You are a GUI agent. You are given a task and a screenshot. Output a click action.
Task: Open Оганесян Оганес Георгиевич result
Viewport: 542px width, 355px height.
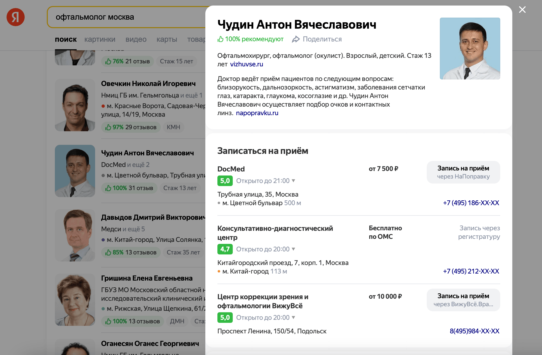pos(150,344)
